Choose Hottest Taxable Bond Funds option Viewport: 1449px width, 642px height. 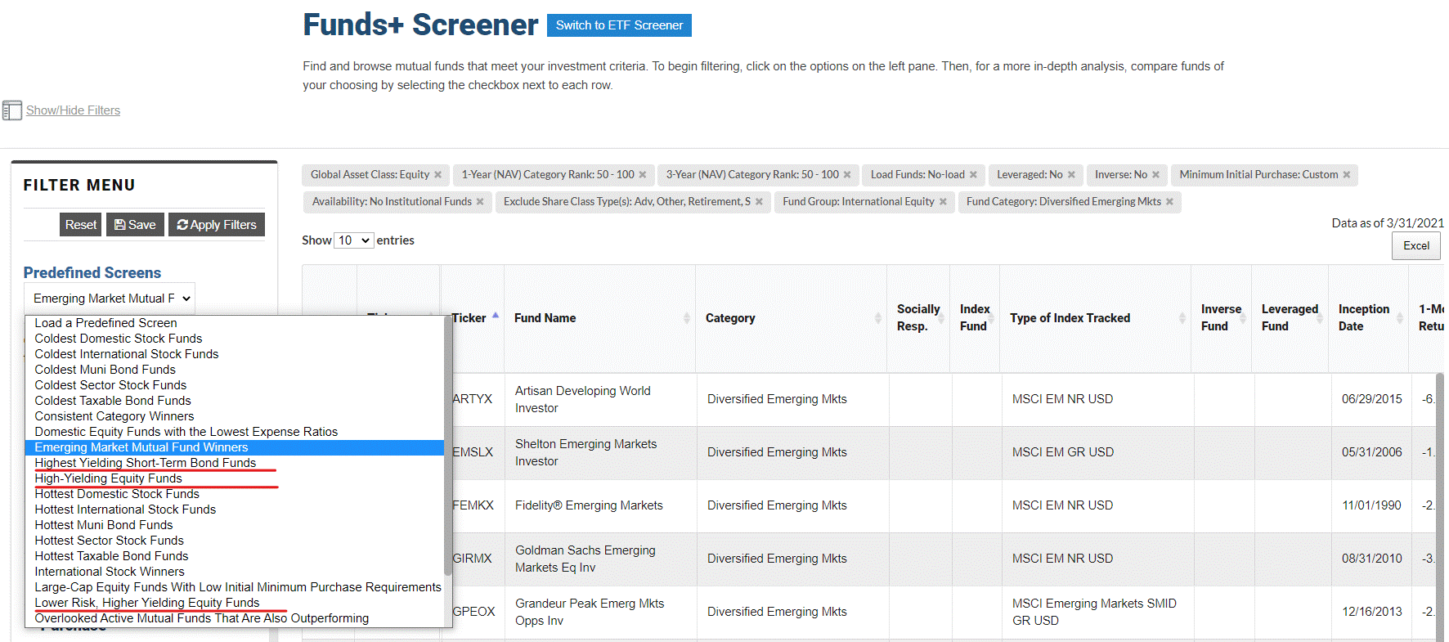coord(235,556)
